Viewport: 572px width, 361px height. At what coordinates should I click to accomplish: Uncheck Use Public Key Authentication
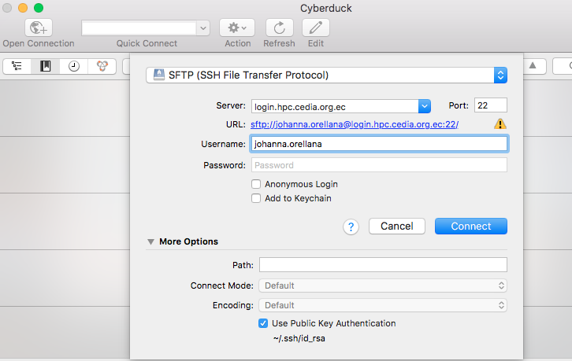pos(263,323)
